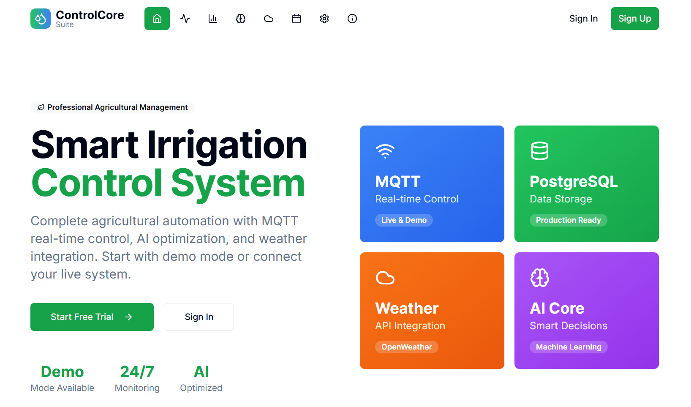Viewport: 691px width, 407px height.
Task: Click the Sign In button below the hero text
Action: [199, 317]
